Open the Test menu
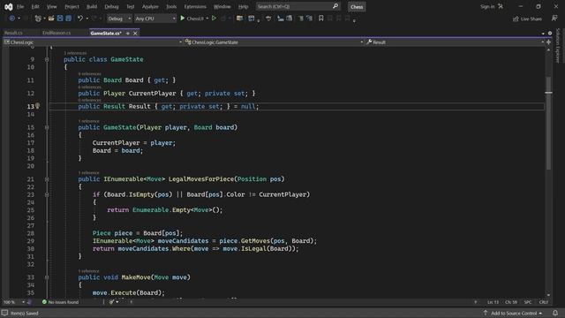This screenshot has width=565, height=318. pos(130,6)
